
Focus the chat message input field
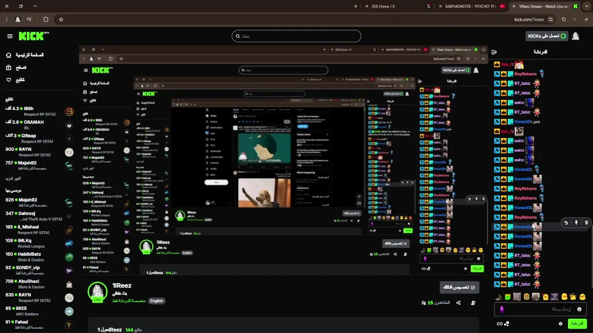541,309
